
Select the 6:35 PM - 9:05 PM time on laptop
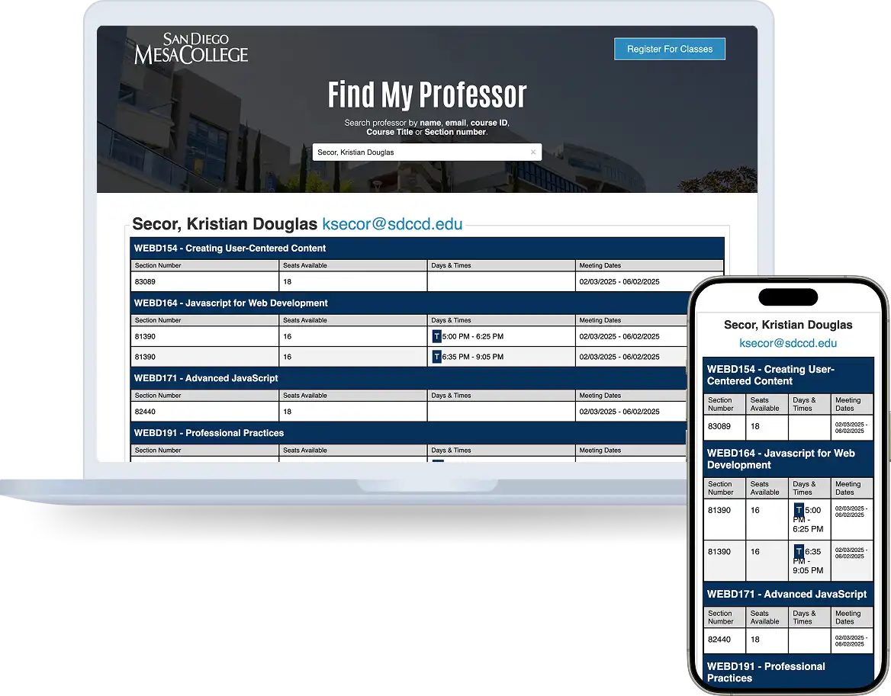pos(473,357)
